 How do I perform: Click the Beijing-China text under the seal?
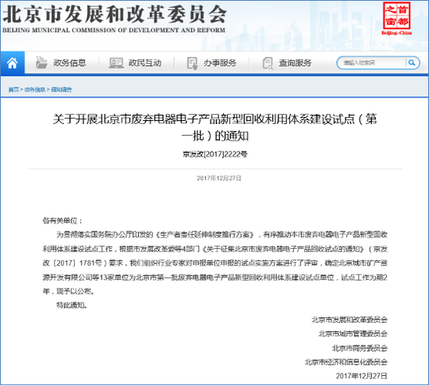(397, 33)
